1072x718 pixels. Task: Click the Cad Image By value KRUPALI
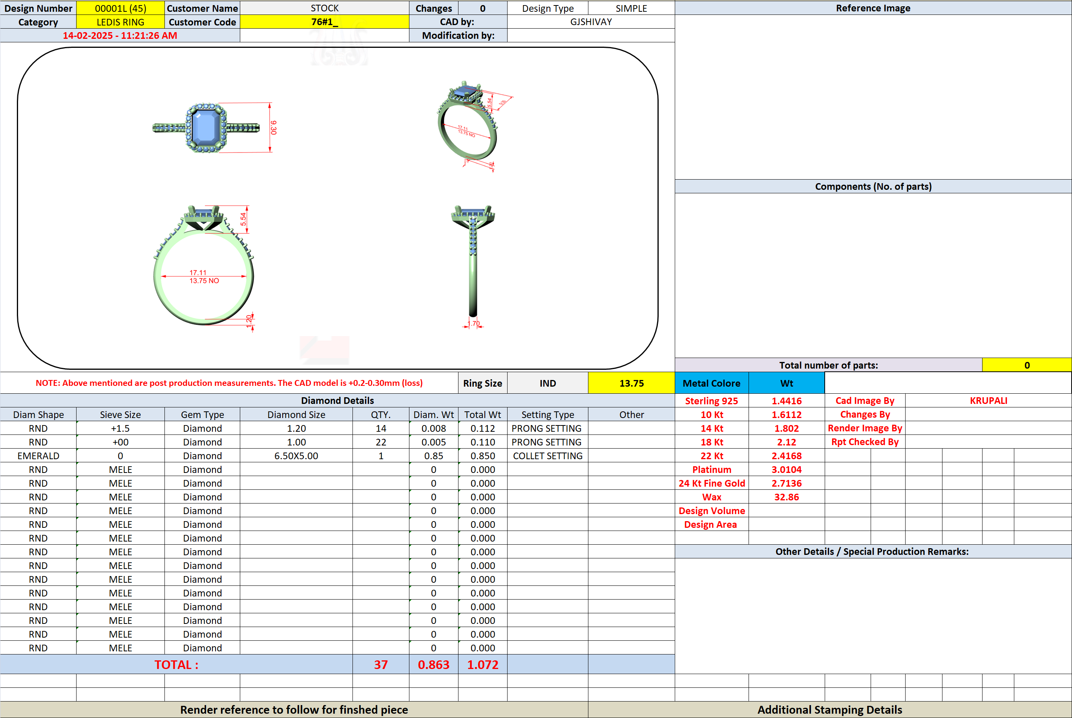tap(988, 401)
